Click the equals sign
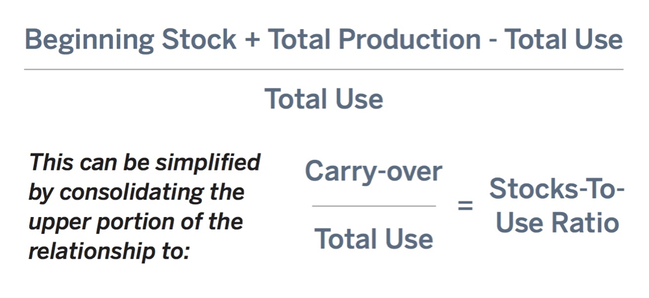 465,205
